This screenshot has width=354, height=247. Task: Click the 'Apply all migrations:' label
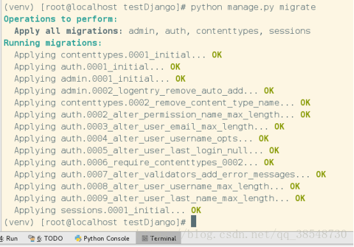(68, 31)
